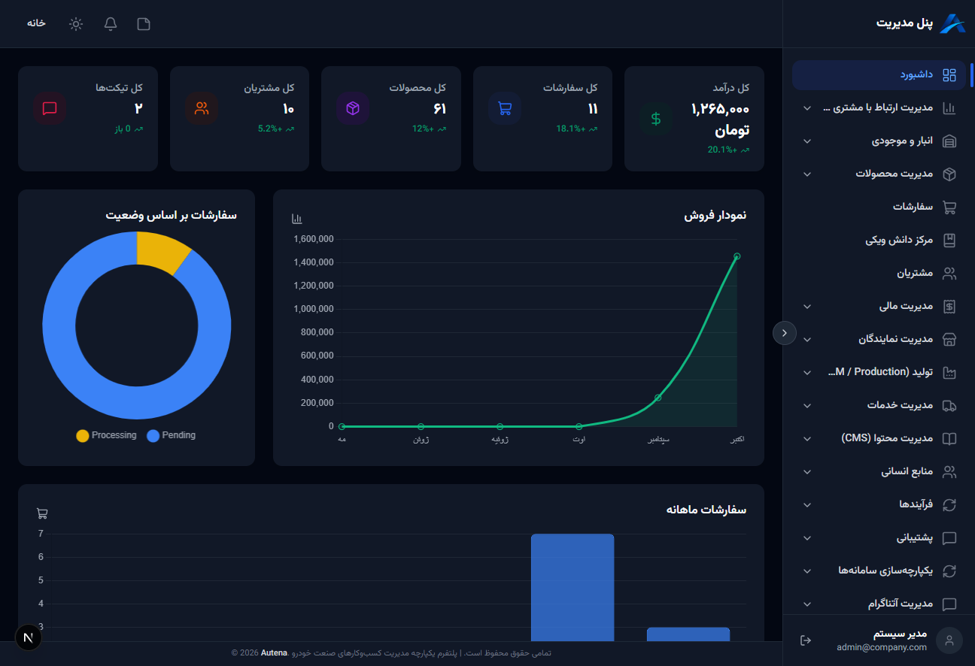Expand مدیریت نمایندگان chevron

(807, 340)
